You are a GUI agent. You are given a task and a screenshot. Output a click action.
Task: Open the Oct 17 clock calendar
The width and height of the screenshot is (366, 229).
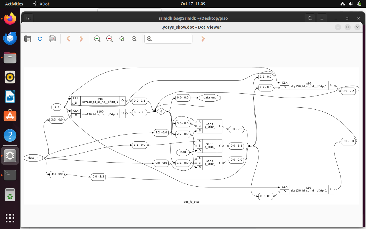click(193, 4)
